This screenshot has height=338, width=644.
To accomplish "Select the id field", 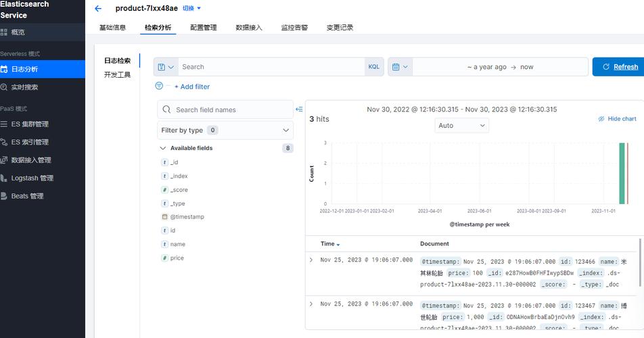I will click(x=172, y=231).
